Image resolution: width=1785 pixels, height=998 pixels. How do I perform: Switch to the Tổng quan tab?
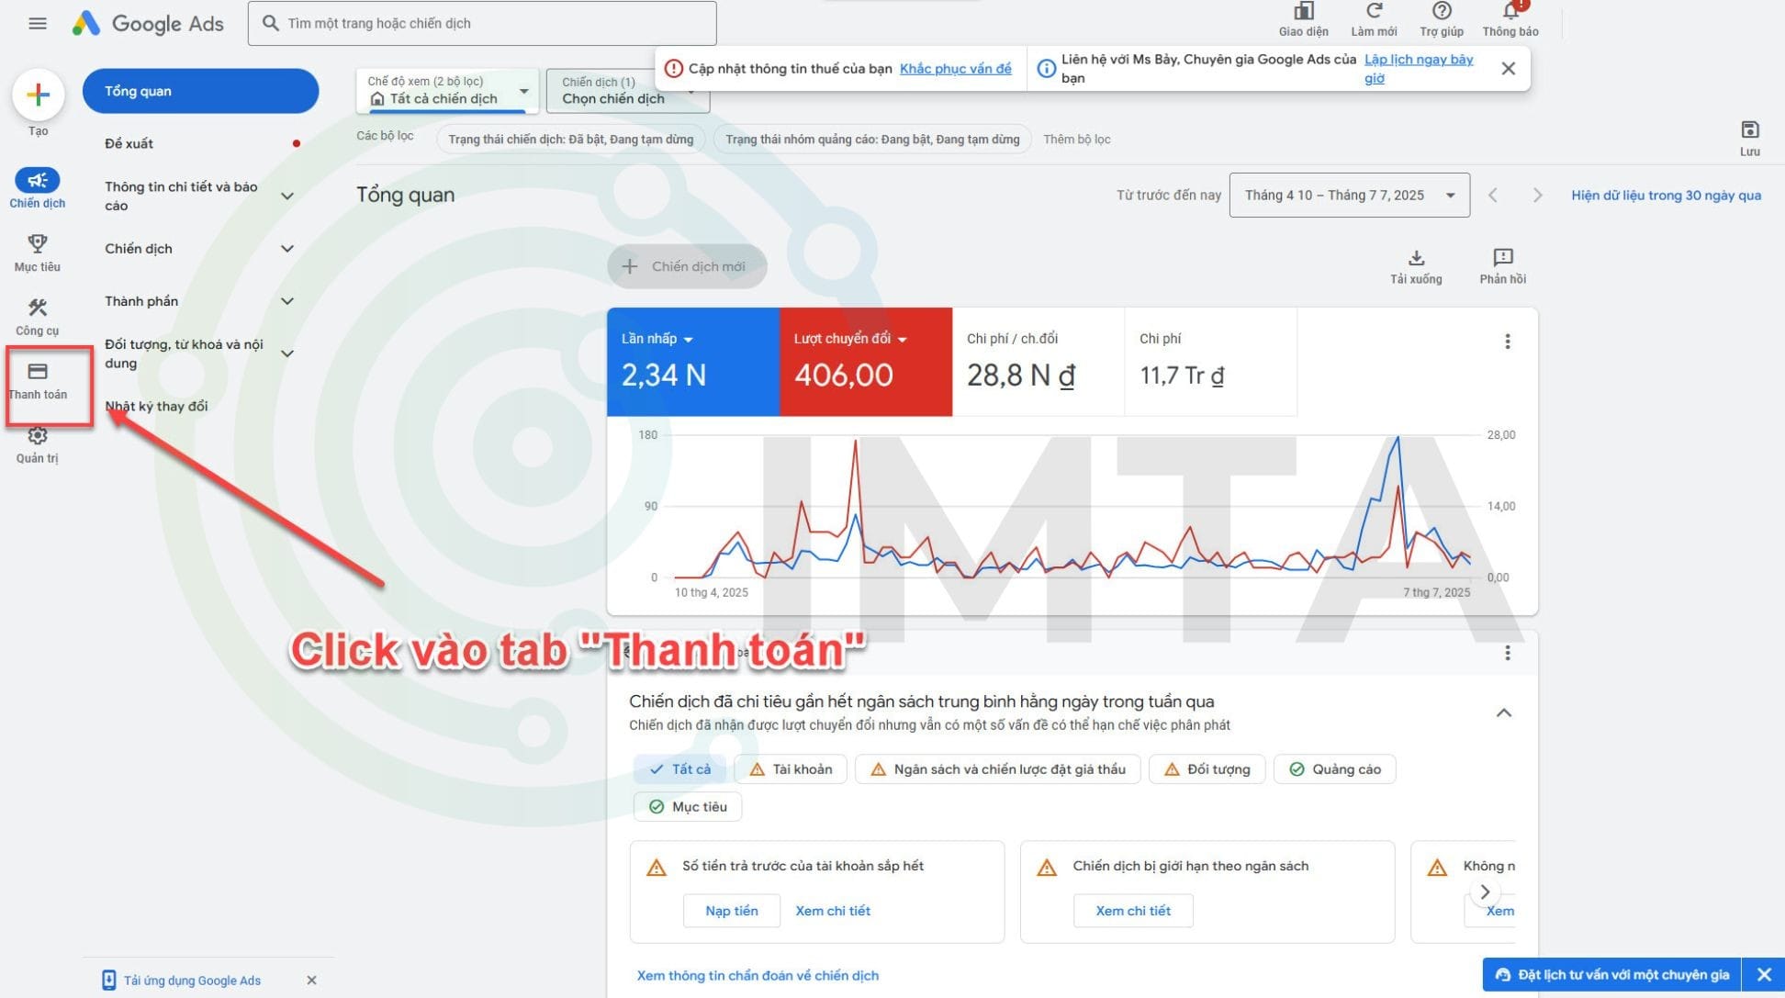[200, 91]
